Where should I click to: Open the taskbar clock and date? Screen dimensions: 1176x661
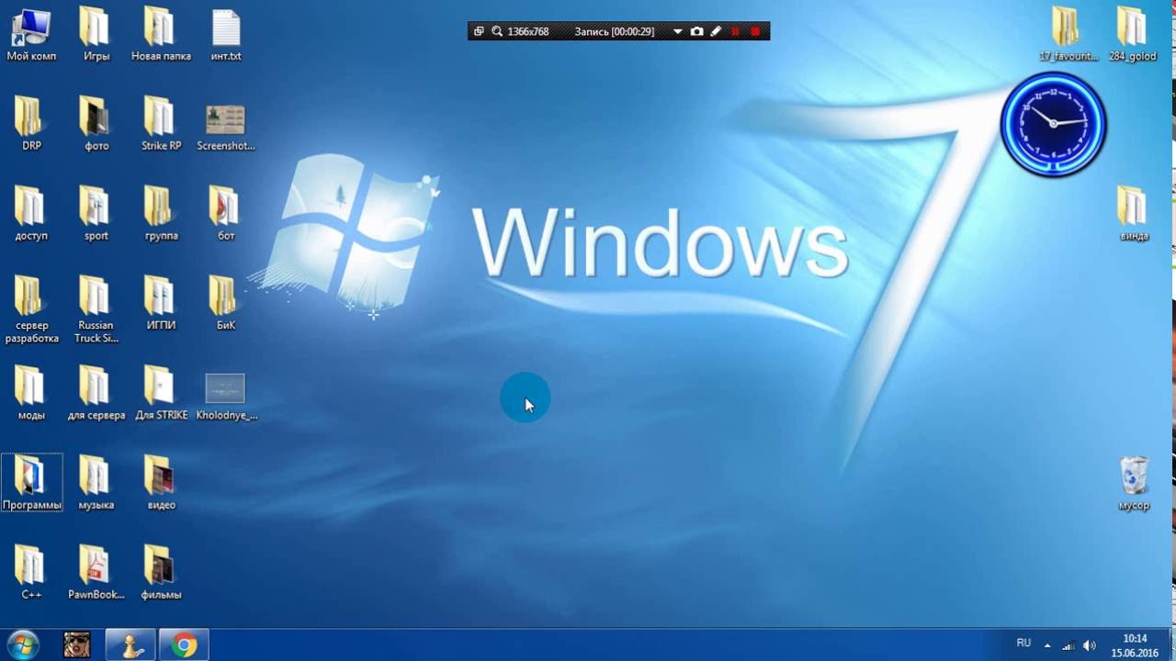click(1135, 645)
